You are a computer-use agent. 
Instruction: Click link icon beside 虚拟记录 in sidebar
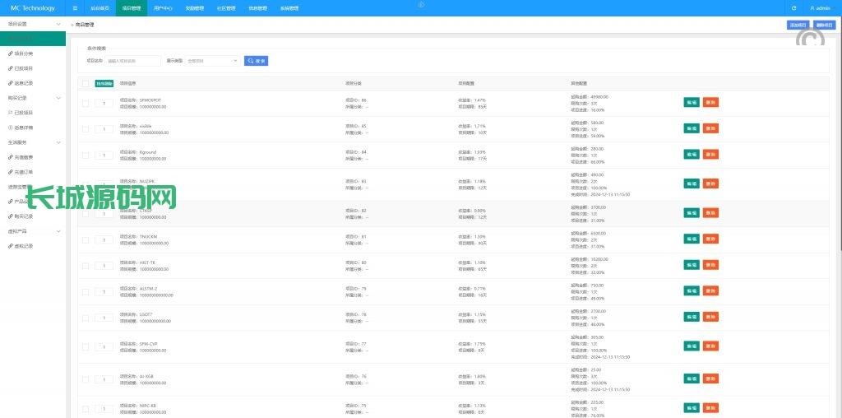point(10,245)
